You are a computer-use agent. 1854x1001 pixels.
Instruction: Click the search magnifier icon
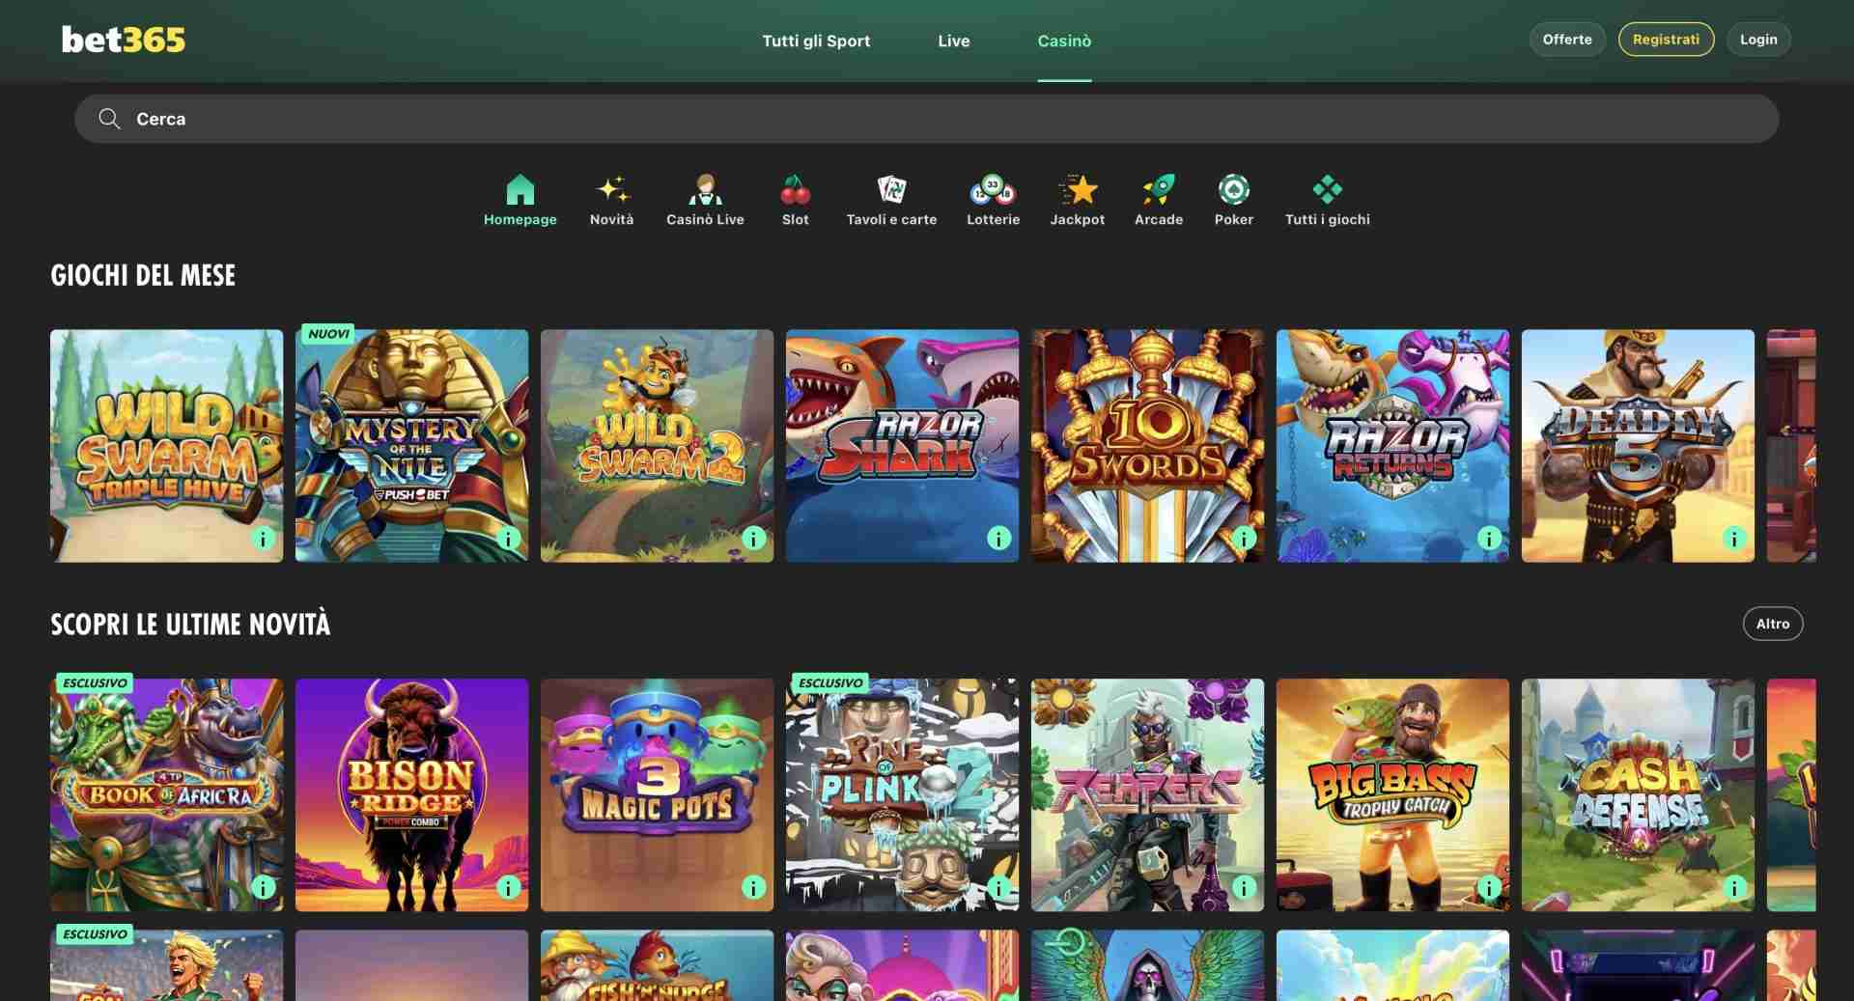coord(109,119)
